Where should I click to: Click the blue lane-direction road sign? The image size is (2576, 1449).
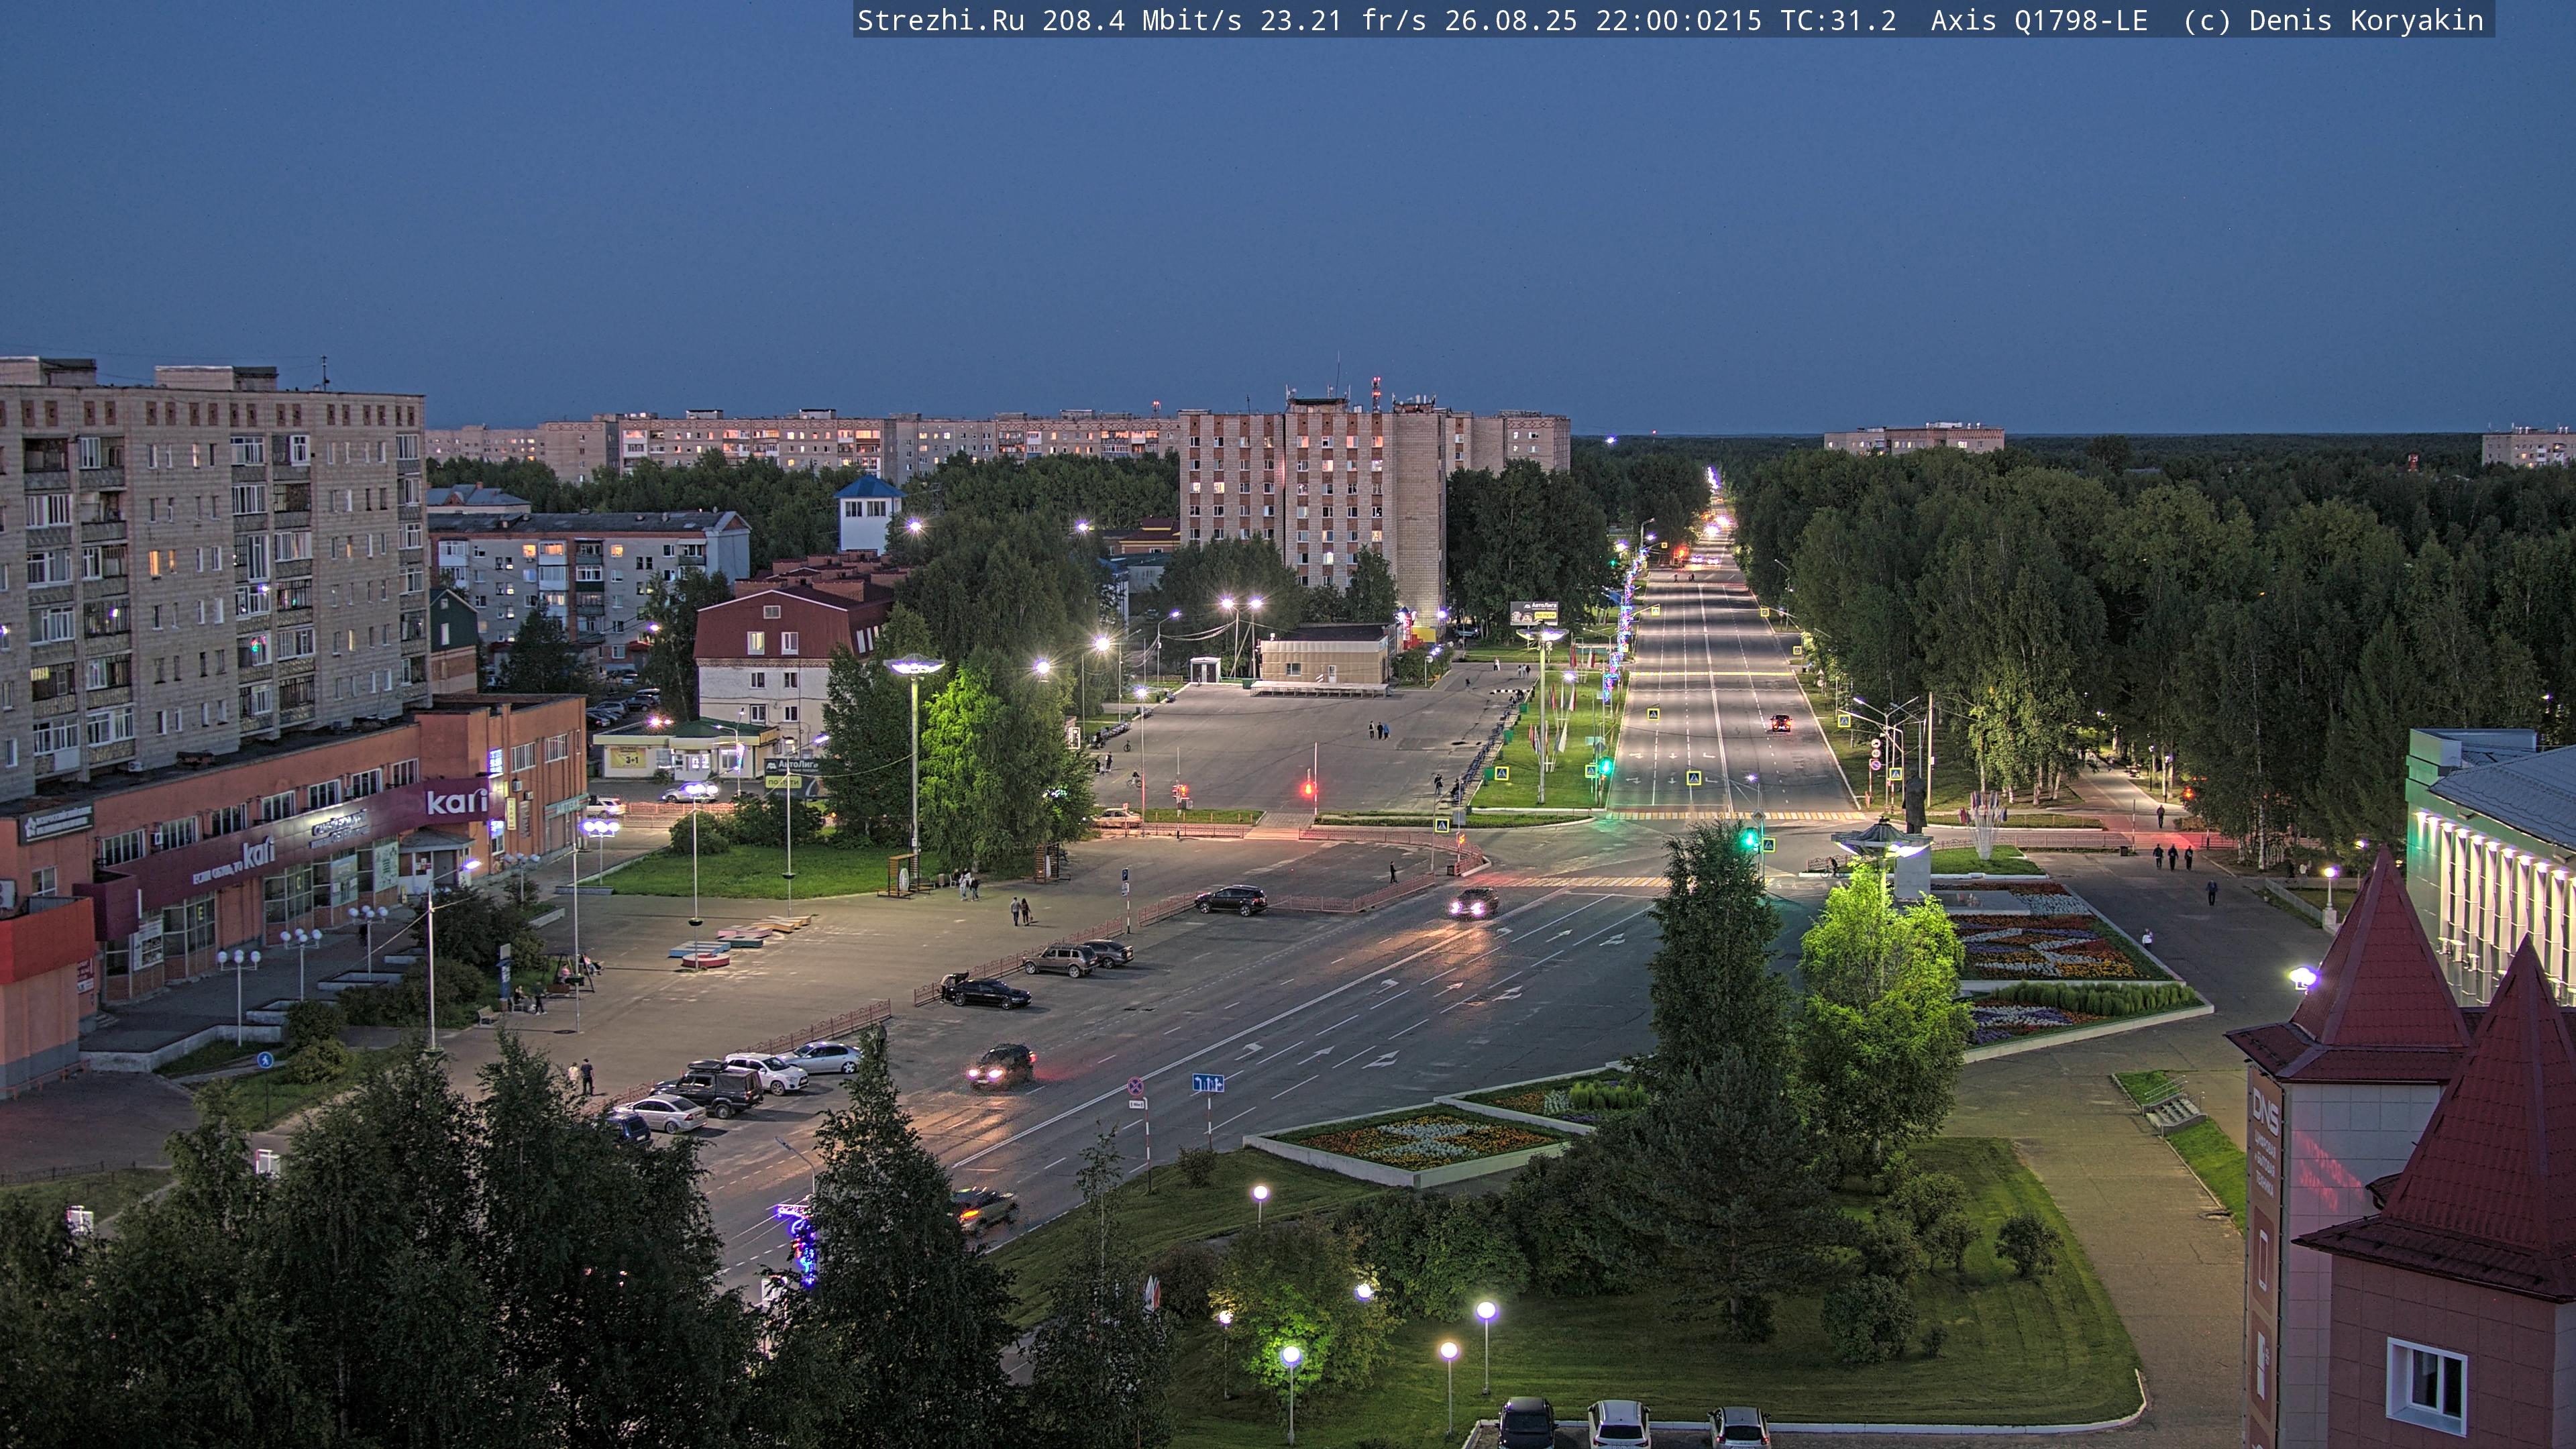(x=1208, y=1083)
